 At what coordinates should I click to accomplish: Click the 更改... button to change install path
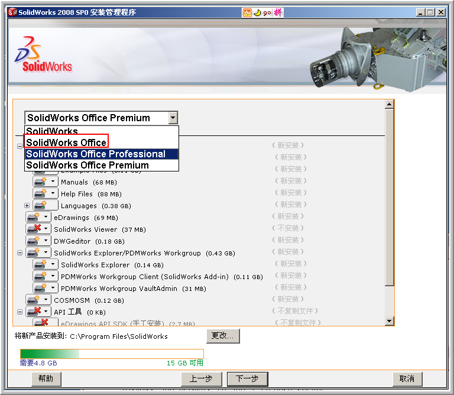click(223, 336)
